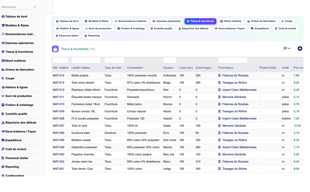Viewport: 310px width, 192px height.
Task: Click the Reporting sidebar pie chart icon
Action: 3,167
